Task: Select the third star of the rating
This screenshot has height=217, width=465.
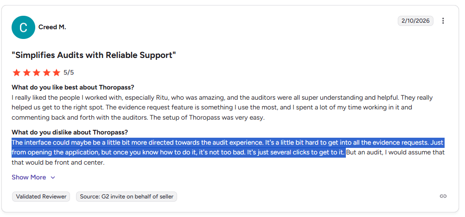Action: click(37, 72)
